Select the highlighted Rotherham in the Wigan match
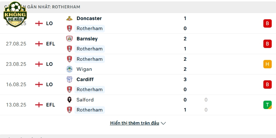 pyautogui.click(x=90, y=59)
